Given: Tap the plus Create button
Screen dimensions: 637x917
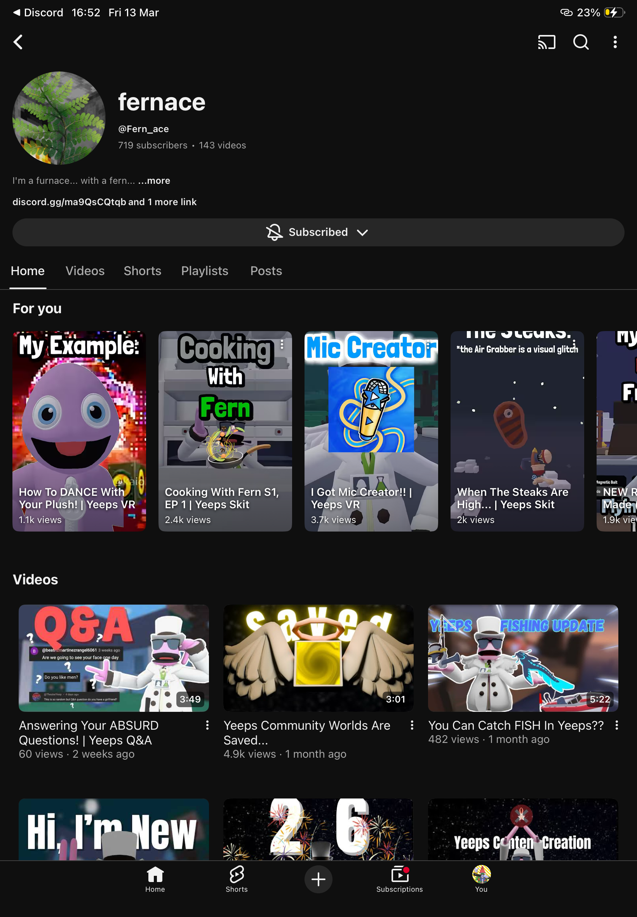Looking at the screenshot, I should click(318, 879).
